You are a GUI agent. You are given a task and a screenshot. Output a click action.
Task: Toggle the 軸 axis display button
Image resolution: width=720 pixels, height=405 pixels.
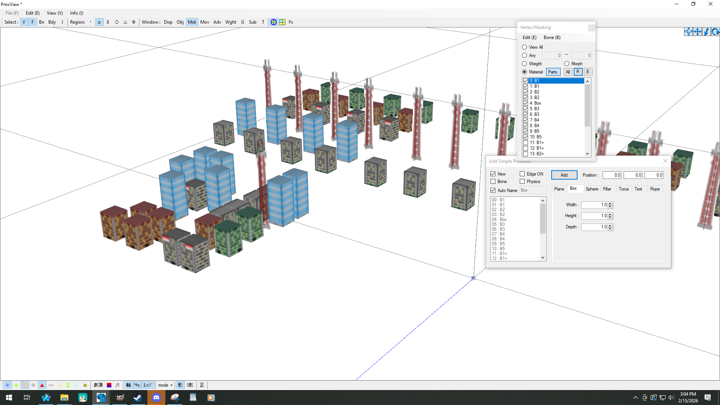(x=128, y=385)
